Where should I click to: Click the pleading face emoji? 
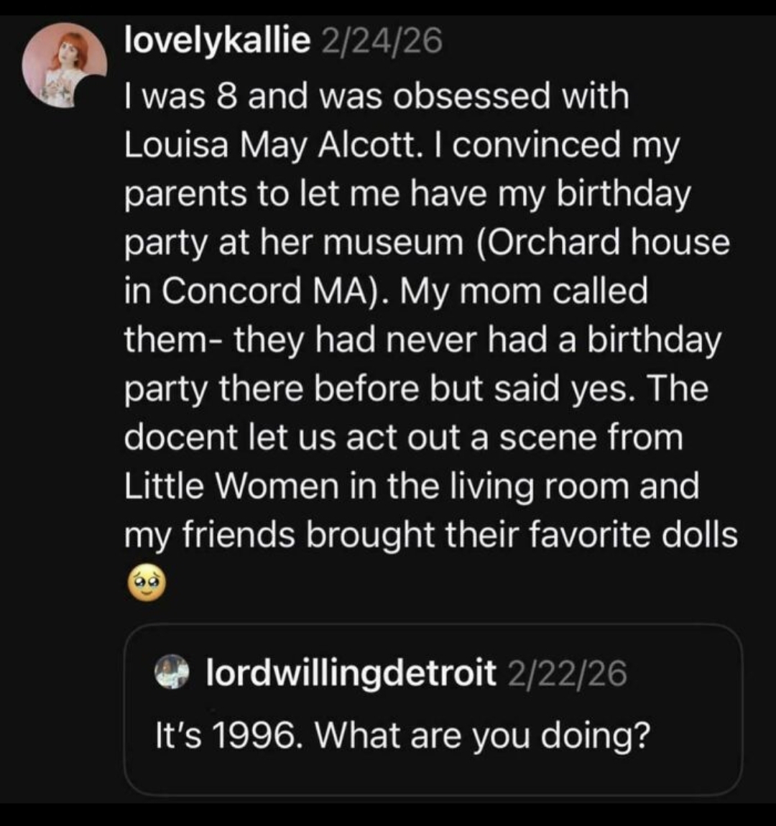(147, 583)
